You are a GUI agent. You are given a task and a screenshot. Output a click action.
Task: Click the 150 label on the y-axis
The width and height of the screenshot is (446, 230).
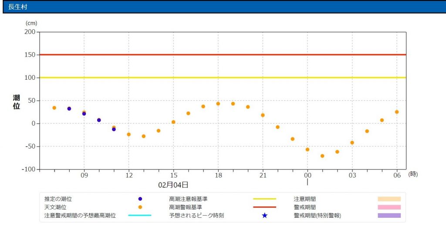pos(30,54)
